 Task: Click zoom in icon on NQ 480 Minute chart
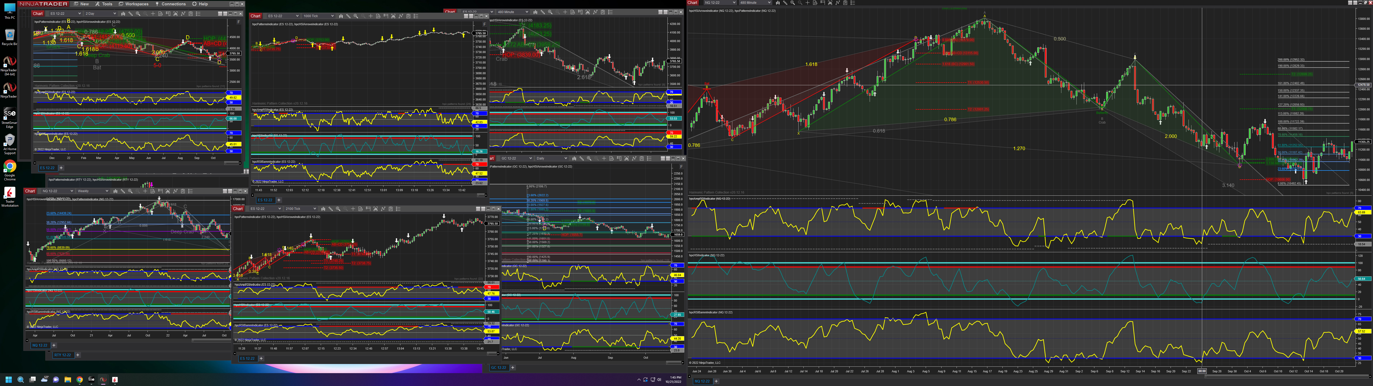point(793,3)
